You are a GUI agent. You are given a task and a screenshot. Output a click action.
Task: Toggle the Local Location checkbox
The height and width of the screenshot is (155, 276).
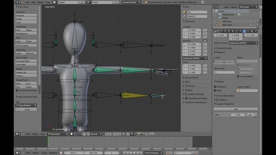(238, 76)
